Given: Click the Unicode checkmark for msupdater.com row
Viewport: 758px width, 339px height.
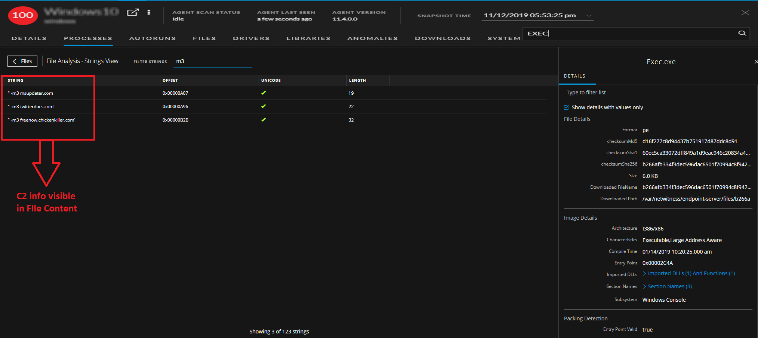Looking at the screenshot, I should pyautogui.click(x=264, y=93).
